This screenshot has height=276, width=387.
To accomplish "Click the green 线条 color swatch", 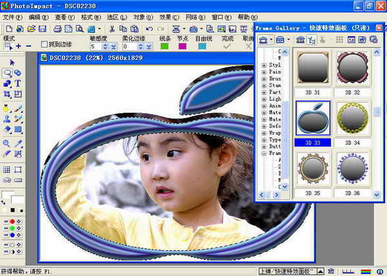I will 165,46.
